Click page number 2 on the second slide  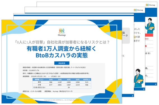[x=132, y=96]
